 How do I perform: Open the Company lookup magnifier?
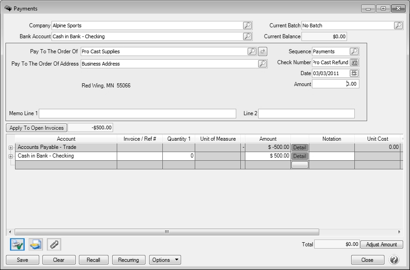tap(247, 25)
